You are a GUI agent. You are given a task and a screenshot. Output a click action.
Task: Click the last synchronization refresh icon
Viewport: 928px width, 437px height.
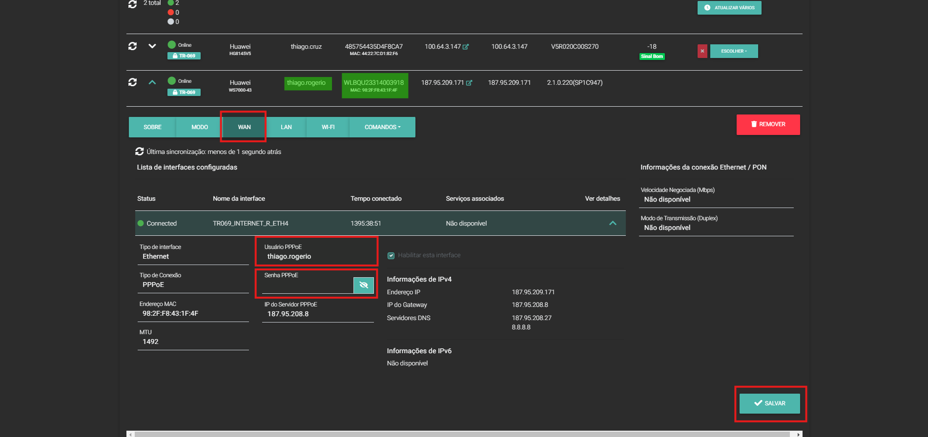140,152
